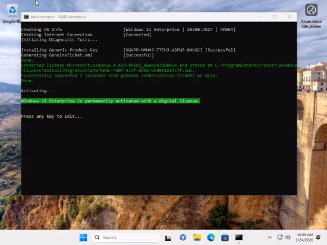This screenshot has height=245, width=327.
Task: Click the Activating... line
Action: point(37,91)
